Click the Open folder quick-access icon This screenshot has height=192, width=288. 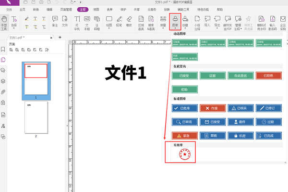click(25, 2)
